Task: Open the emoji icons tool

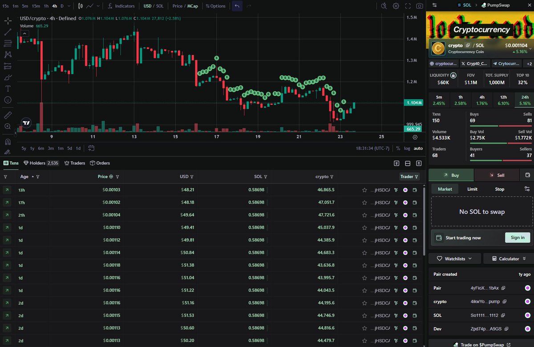Action: coord(8,100)
